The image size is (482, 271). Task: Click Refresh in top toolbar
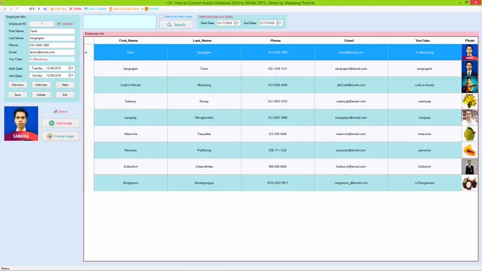[152, 9]
